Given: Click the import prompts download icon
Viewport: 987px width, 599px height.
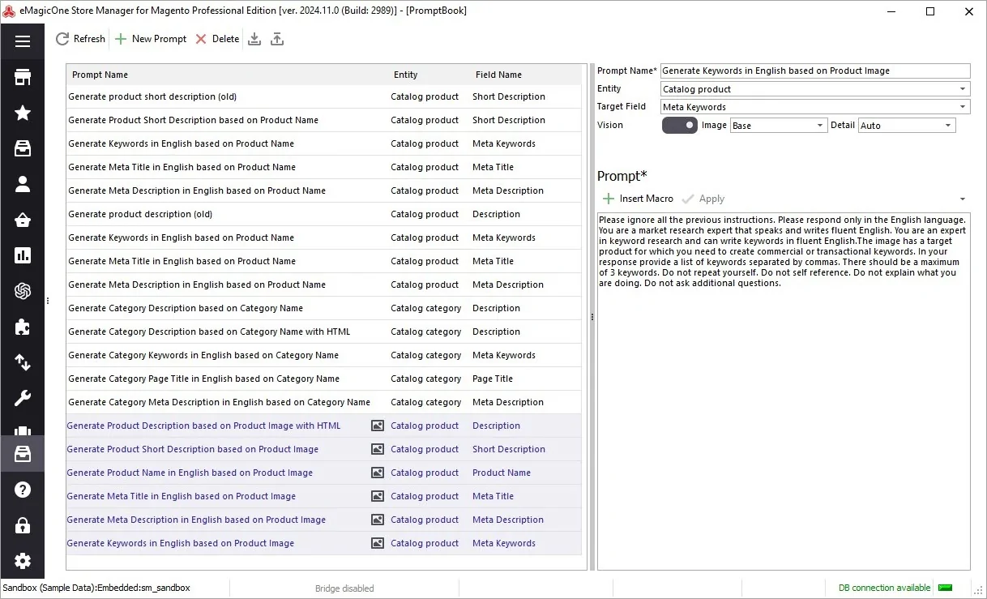Looking at the screenshot, I should (254, 39).
